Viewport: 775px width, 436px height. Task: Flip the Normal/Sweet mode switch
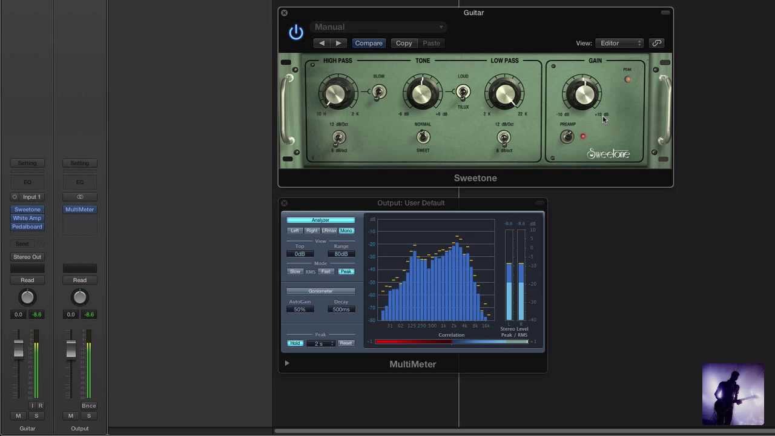coord(423,138)
